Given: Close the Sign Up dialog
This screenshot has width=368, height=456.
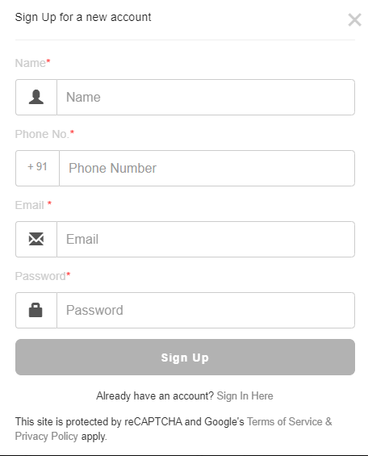Looking at the screenshot, I should tap(354, 20).
